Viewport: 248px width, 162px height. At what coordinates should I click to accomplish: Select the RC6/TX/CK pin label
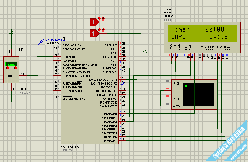click(x=108, y=102)
